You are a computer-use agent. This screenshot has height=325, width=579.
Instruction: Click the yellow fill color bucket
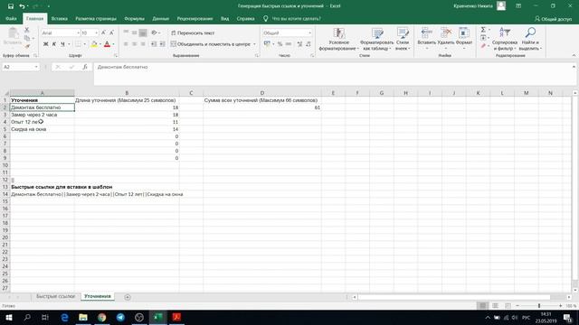94,44
